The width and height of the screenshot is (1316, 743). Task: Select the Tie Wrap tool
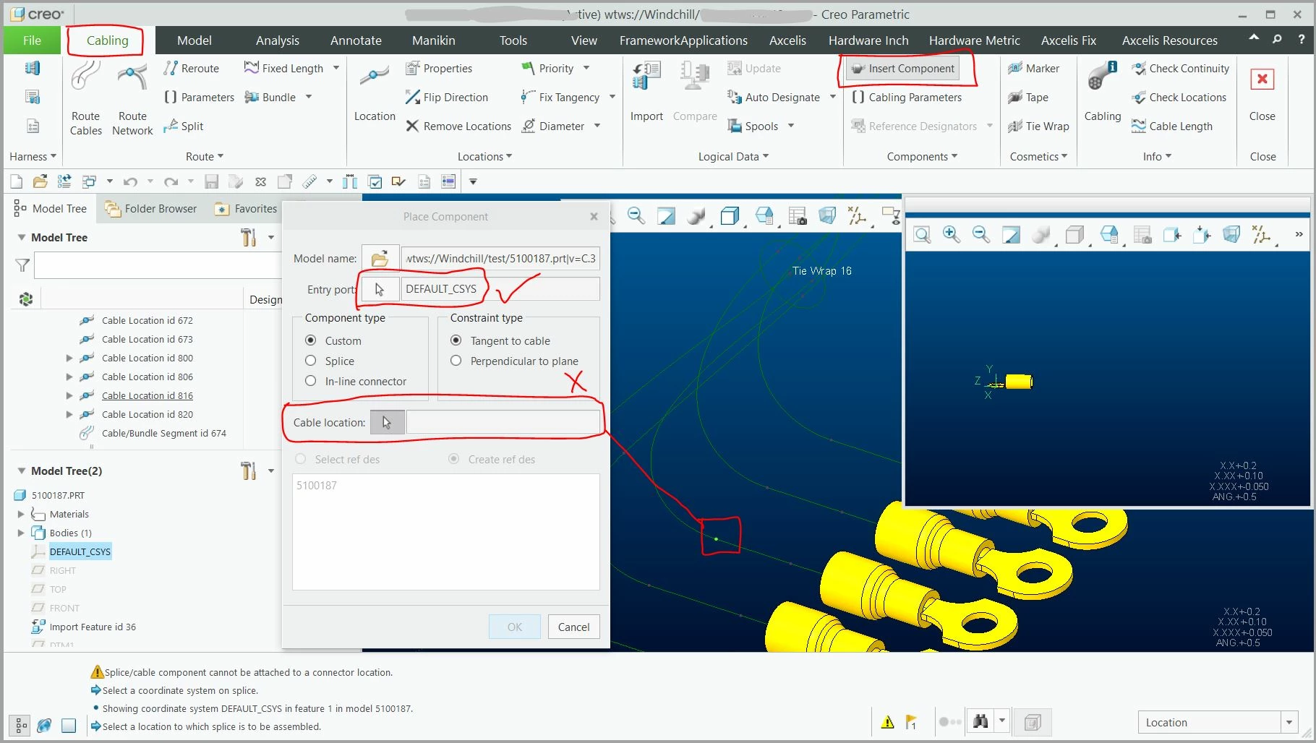pyautogui.click(x=1038, y=126)
